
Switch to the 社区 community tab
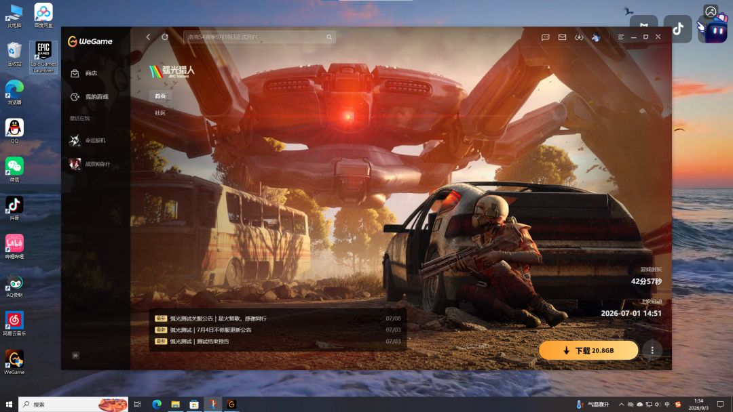click(160, 113)
